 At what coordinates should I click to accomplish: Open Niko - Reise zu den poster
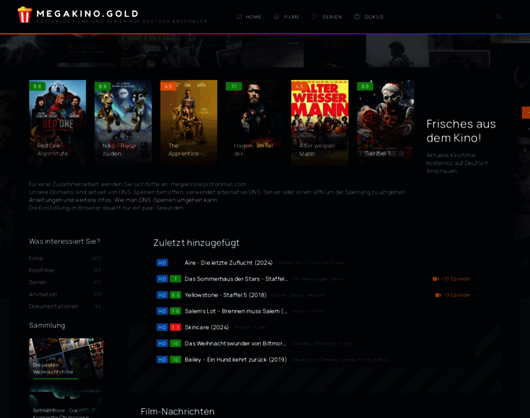pos(123,122)
